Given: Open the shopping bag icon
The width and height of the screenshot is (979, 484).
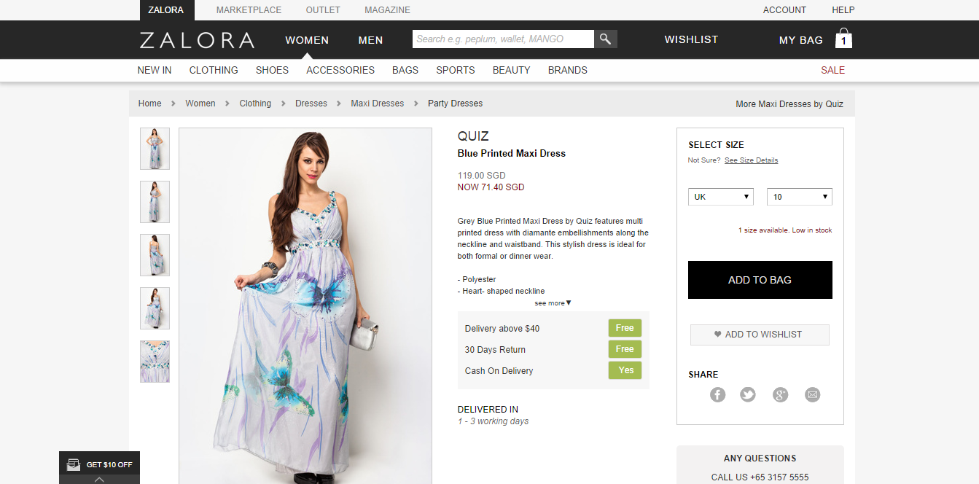Looking at the screenshot, I should point(843,39).
